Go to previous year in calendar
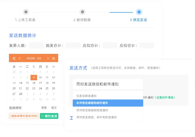 (x=14, y=58)
